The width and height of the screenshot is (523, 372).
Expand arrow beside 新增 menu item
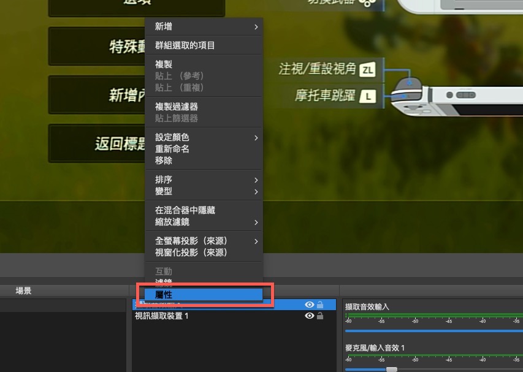click(x=256, y=27)
